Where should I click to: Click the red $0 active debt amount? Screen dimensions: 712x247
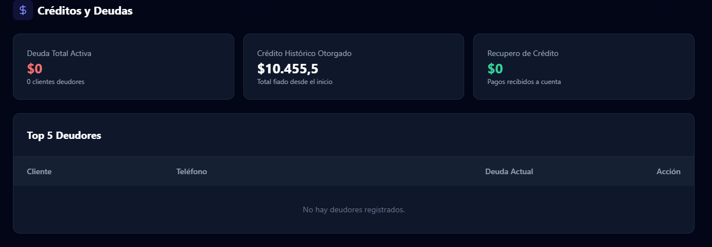point(35,68)
